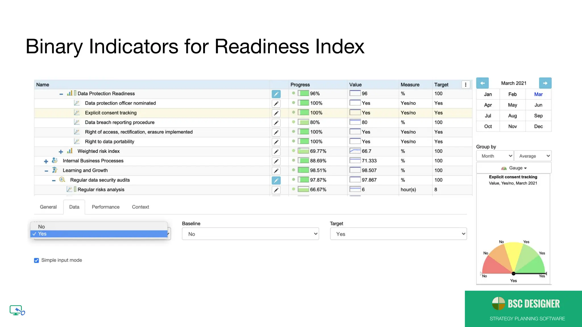Click the indicator icon of Right to data portability
This screenshot has height=327, width=582.
[x=77, y=141]
